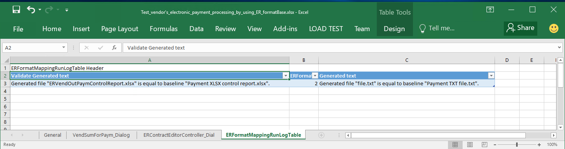Open Ribbon Display Options icon
The width and height of the screenshot is (565, 149).
[x=490, y=10]
